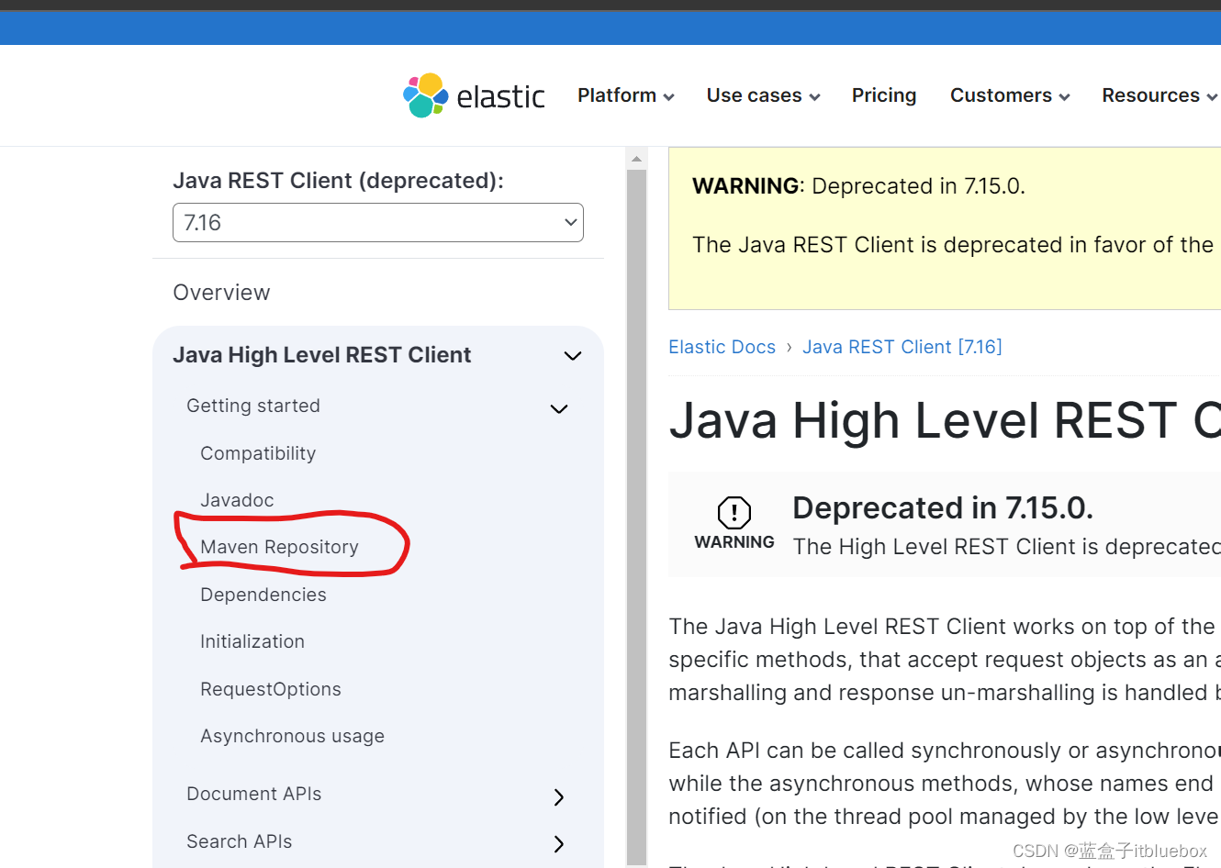The height and width of the screenshot is (868, 1221).
Task: Click the 'Deprecated in 7.15.0.' heading
Action: [943, 507]
